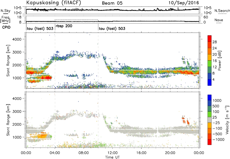
Task: Click 2000 range tick in velocity panel
Action: pos(17,124)
